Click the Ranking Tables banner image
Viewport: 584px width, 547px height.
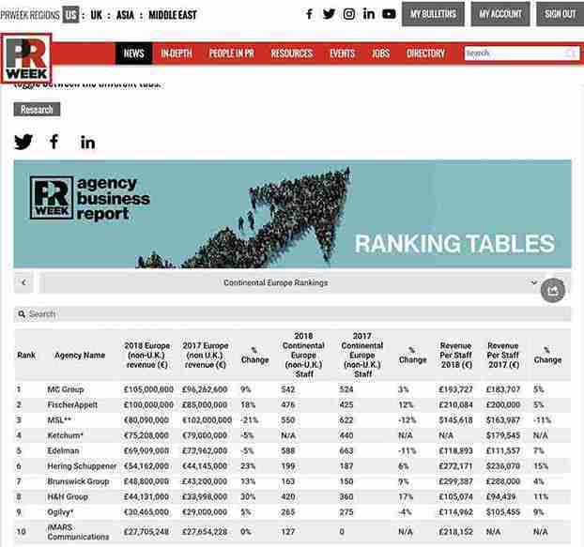point(292,214)
